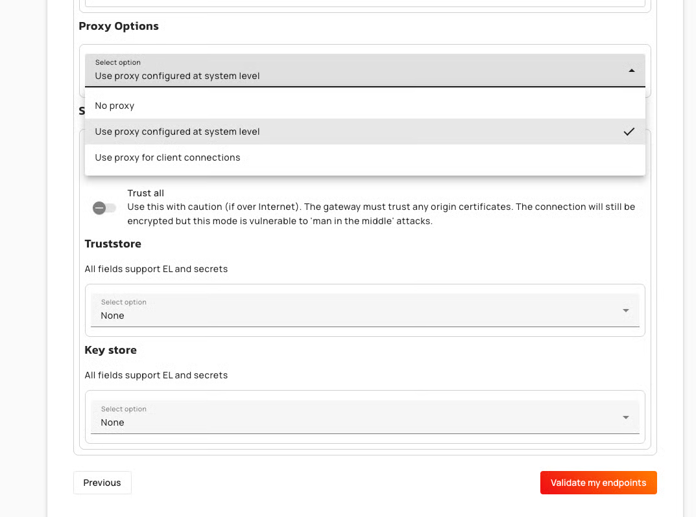Click the Truststore section heading

tap(113, 244)
